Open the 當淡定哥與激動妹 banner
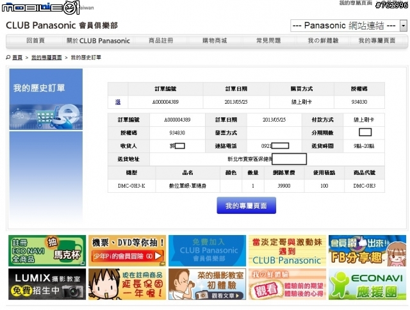 click(x=288, y=250)
